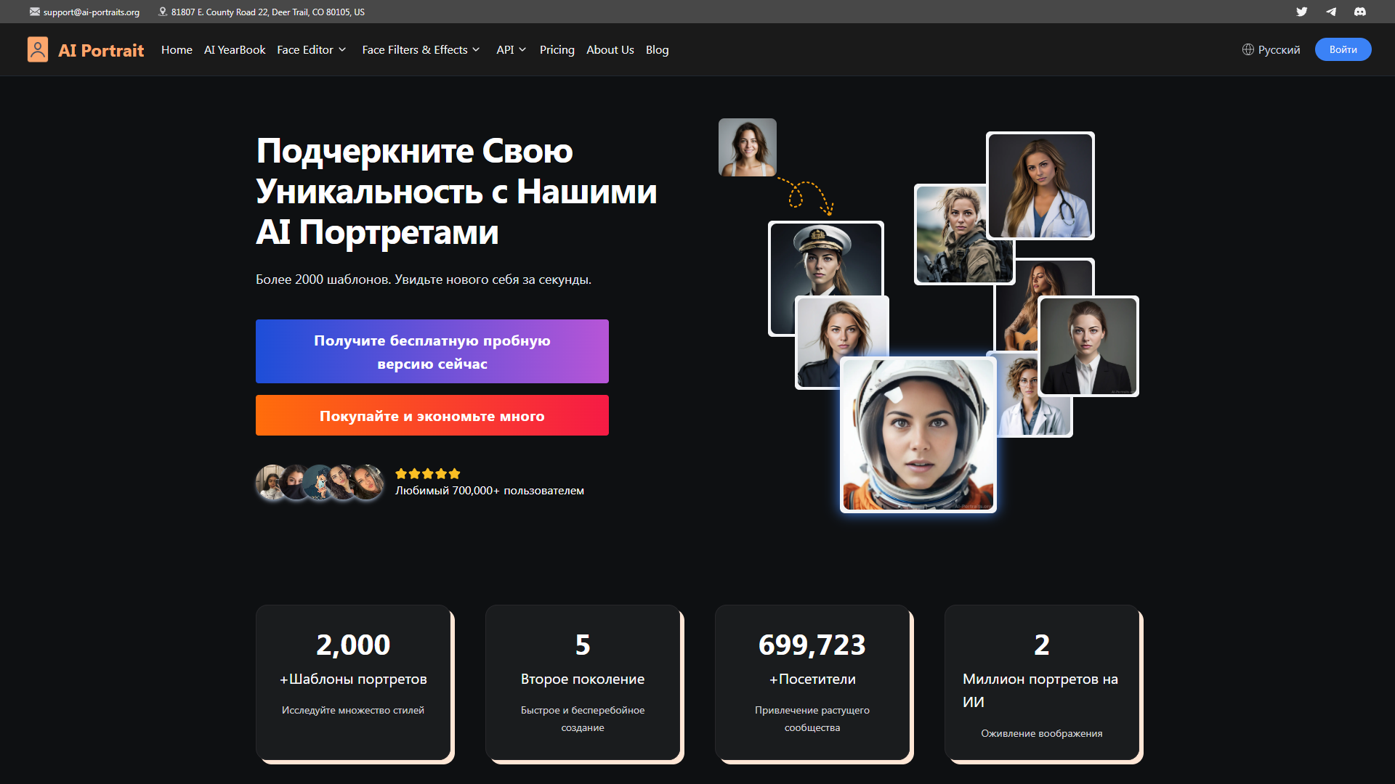Expand the Face Editor dropdown
The image size is (1395, 784).
coord(312,49)
